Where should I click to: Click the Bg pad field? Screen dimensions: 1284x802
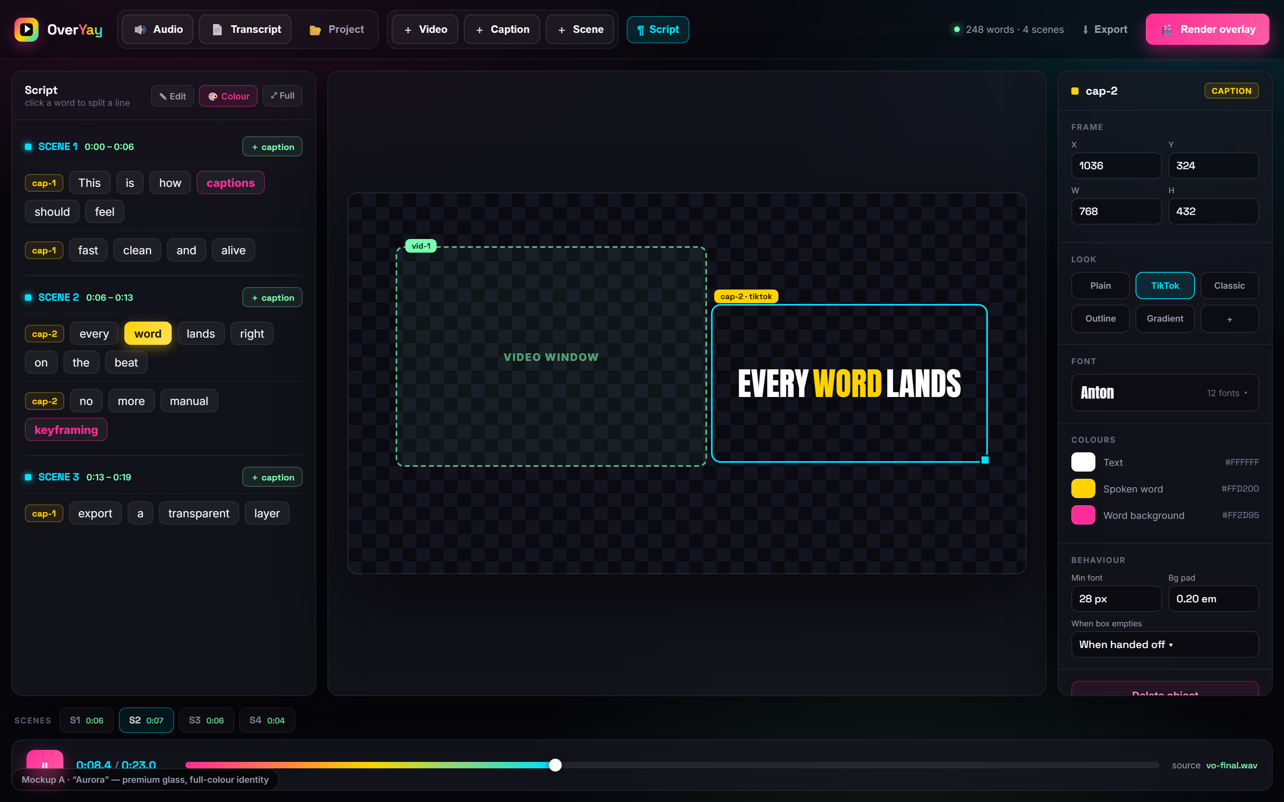click(x=1213, y=599)
